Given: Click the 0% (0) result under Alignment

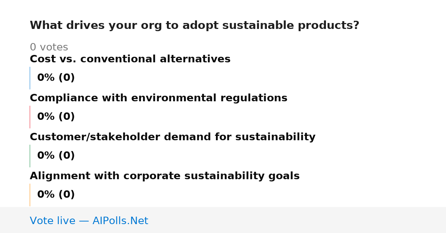Looking at the screenshot, I should [x=56, y=195].
